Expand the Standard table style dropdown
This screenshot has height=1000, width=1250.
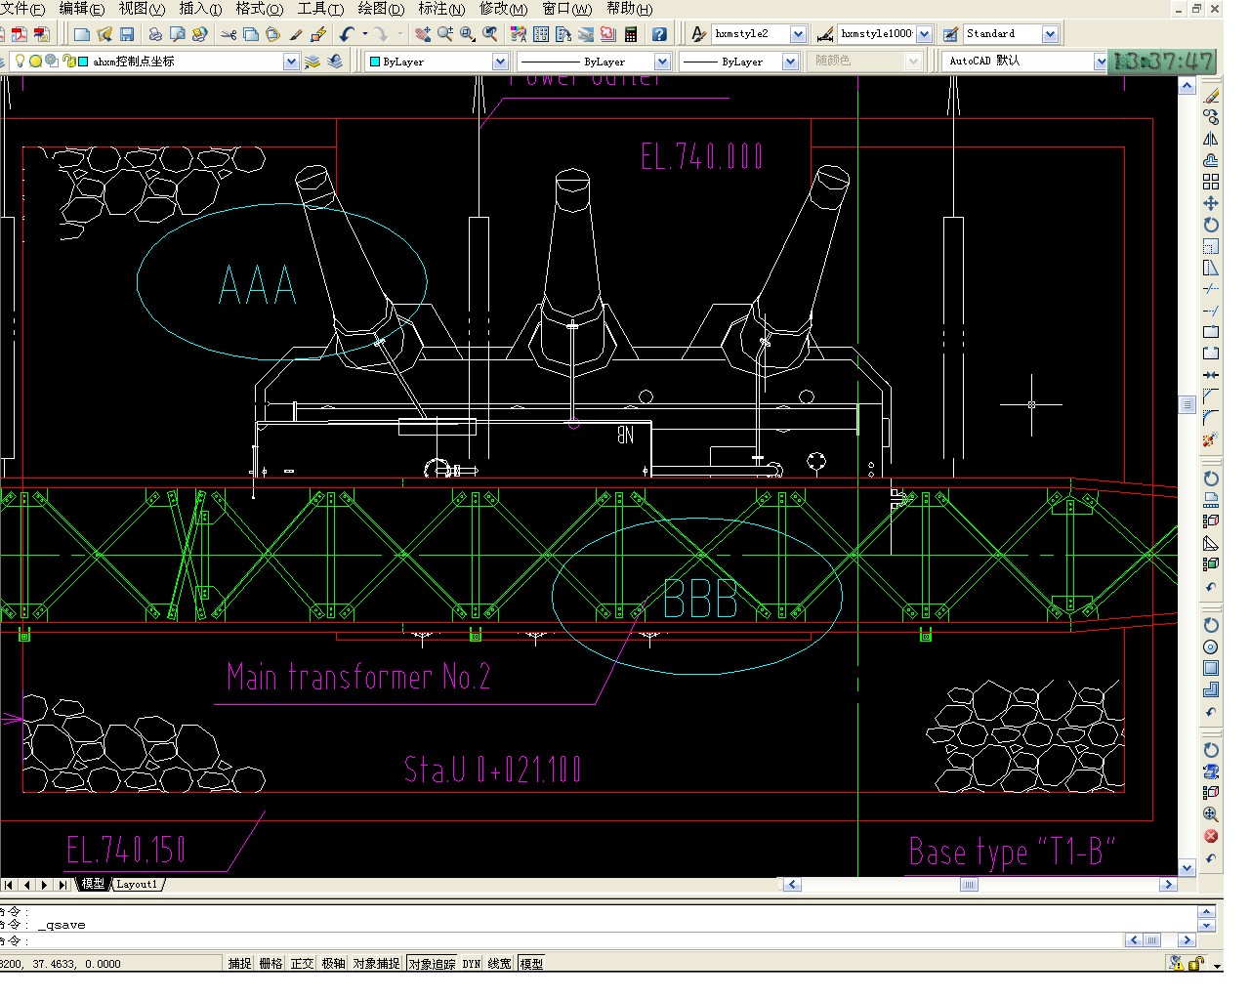(x=1051, y=34)
